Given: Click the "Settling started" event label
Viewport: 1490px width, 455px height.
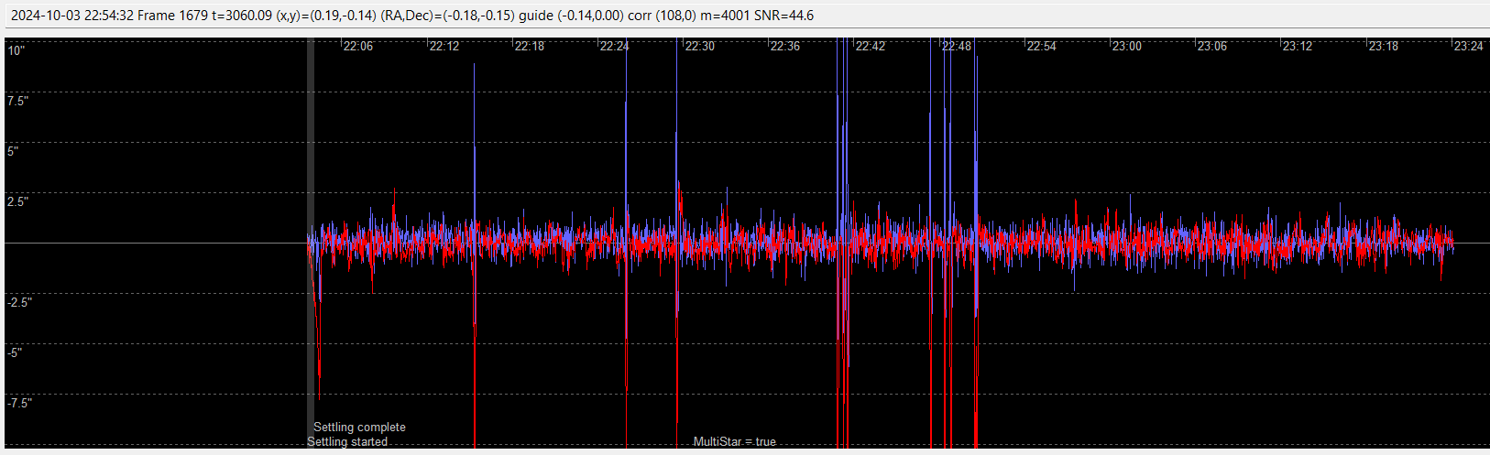Looking at the screenshot, I should pyautogui.click(x=347, y=442).
